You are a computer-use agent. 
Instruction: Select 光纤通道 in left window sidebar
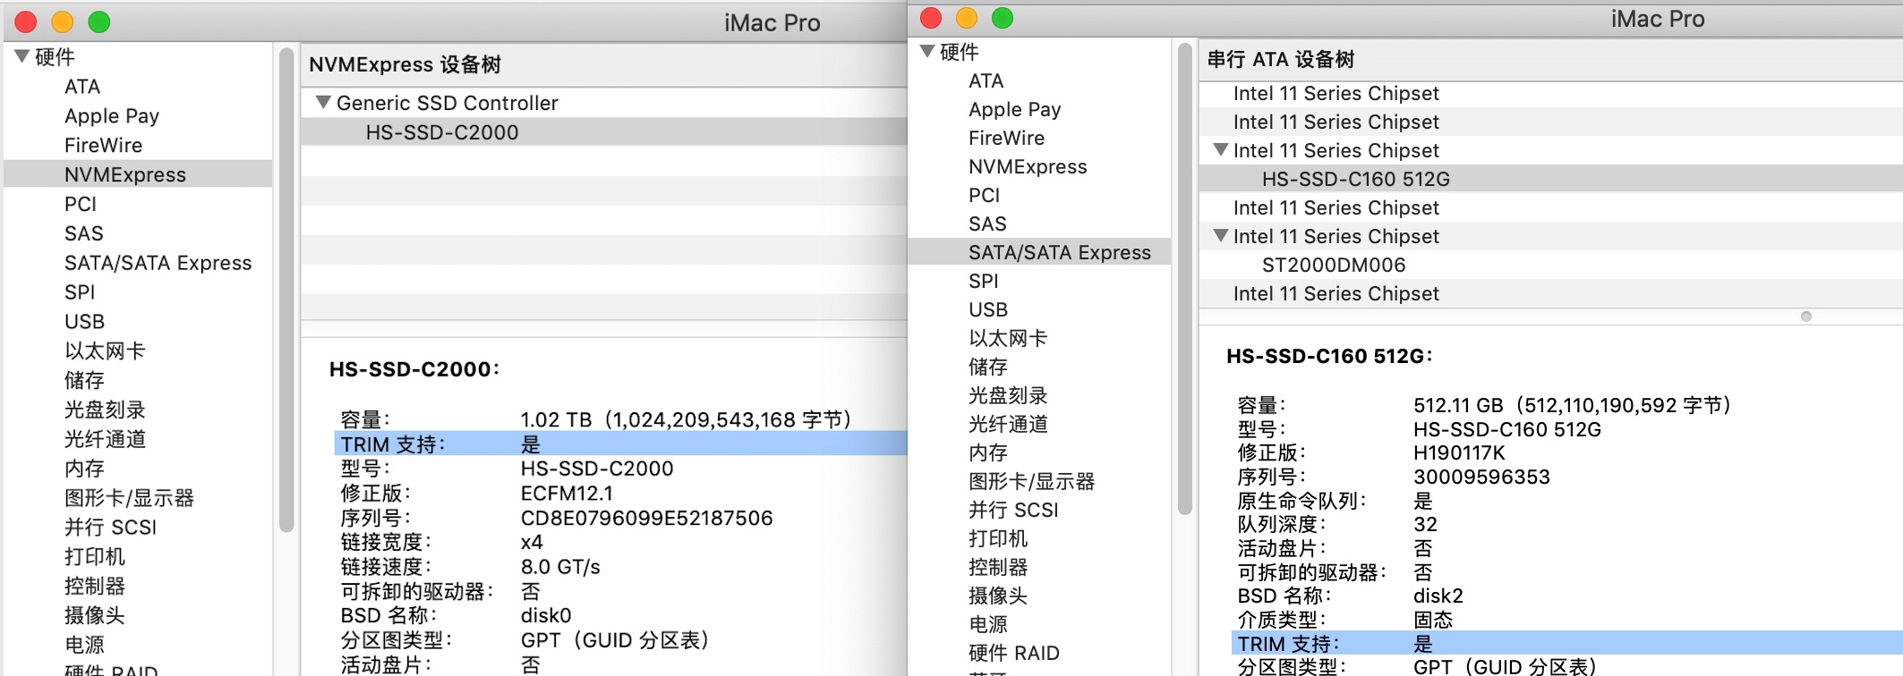[105, 439]
